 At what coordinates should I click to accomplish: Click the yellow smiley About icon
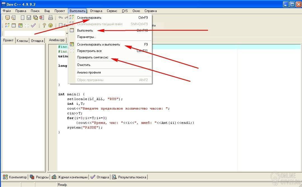(51, 25)
